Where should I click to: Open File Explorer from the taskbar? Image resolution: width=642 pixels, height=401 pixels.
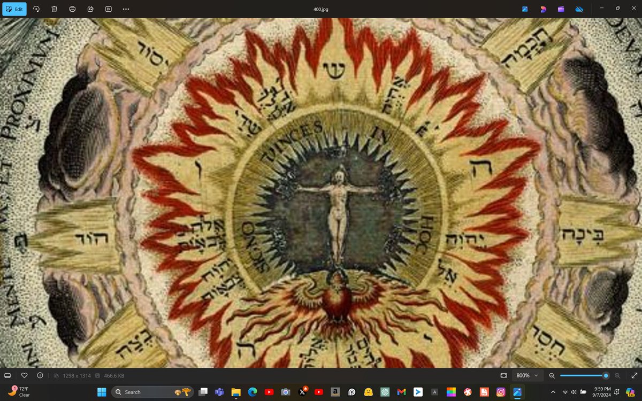click(x=236, y=392)
